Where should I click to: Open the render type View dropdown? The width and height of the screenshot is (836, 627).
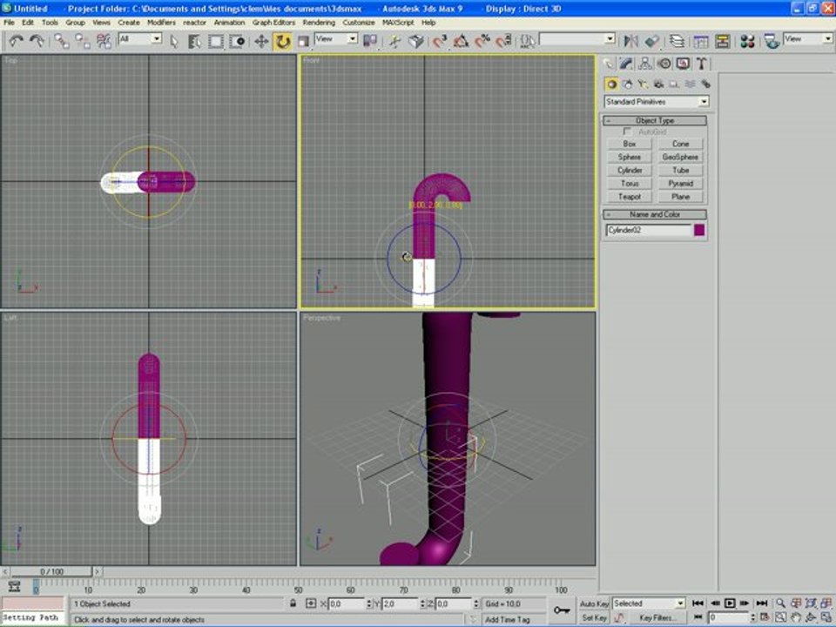point(827,38)
